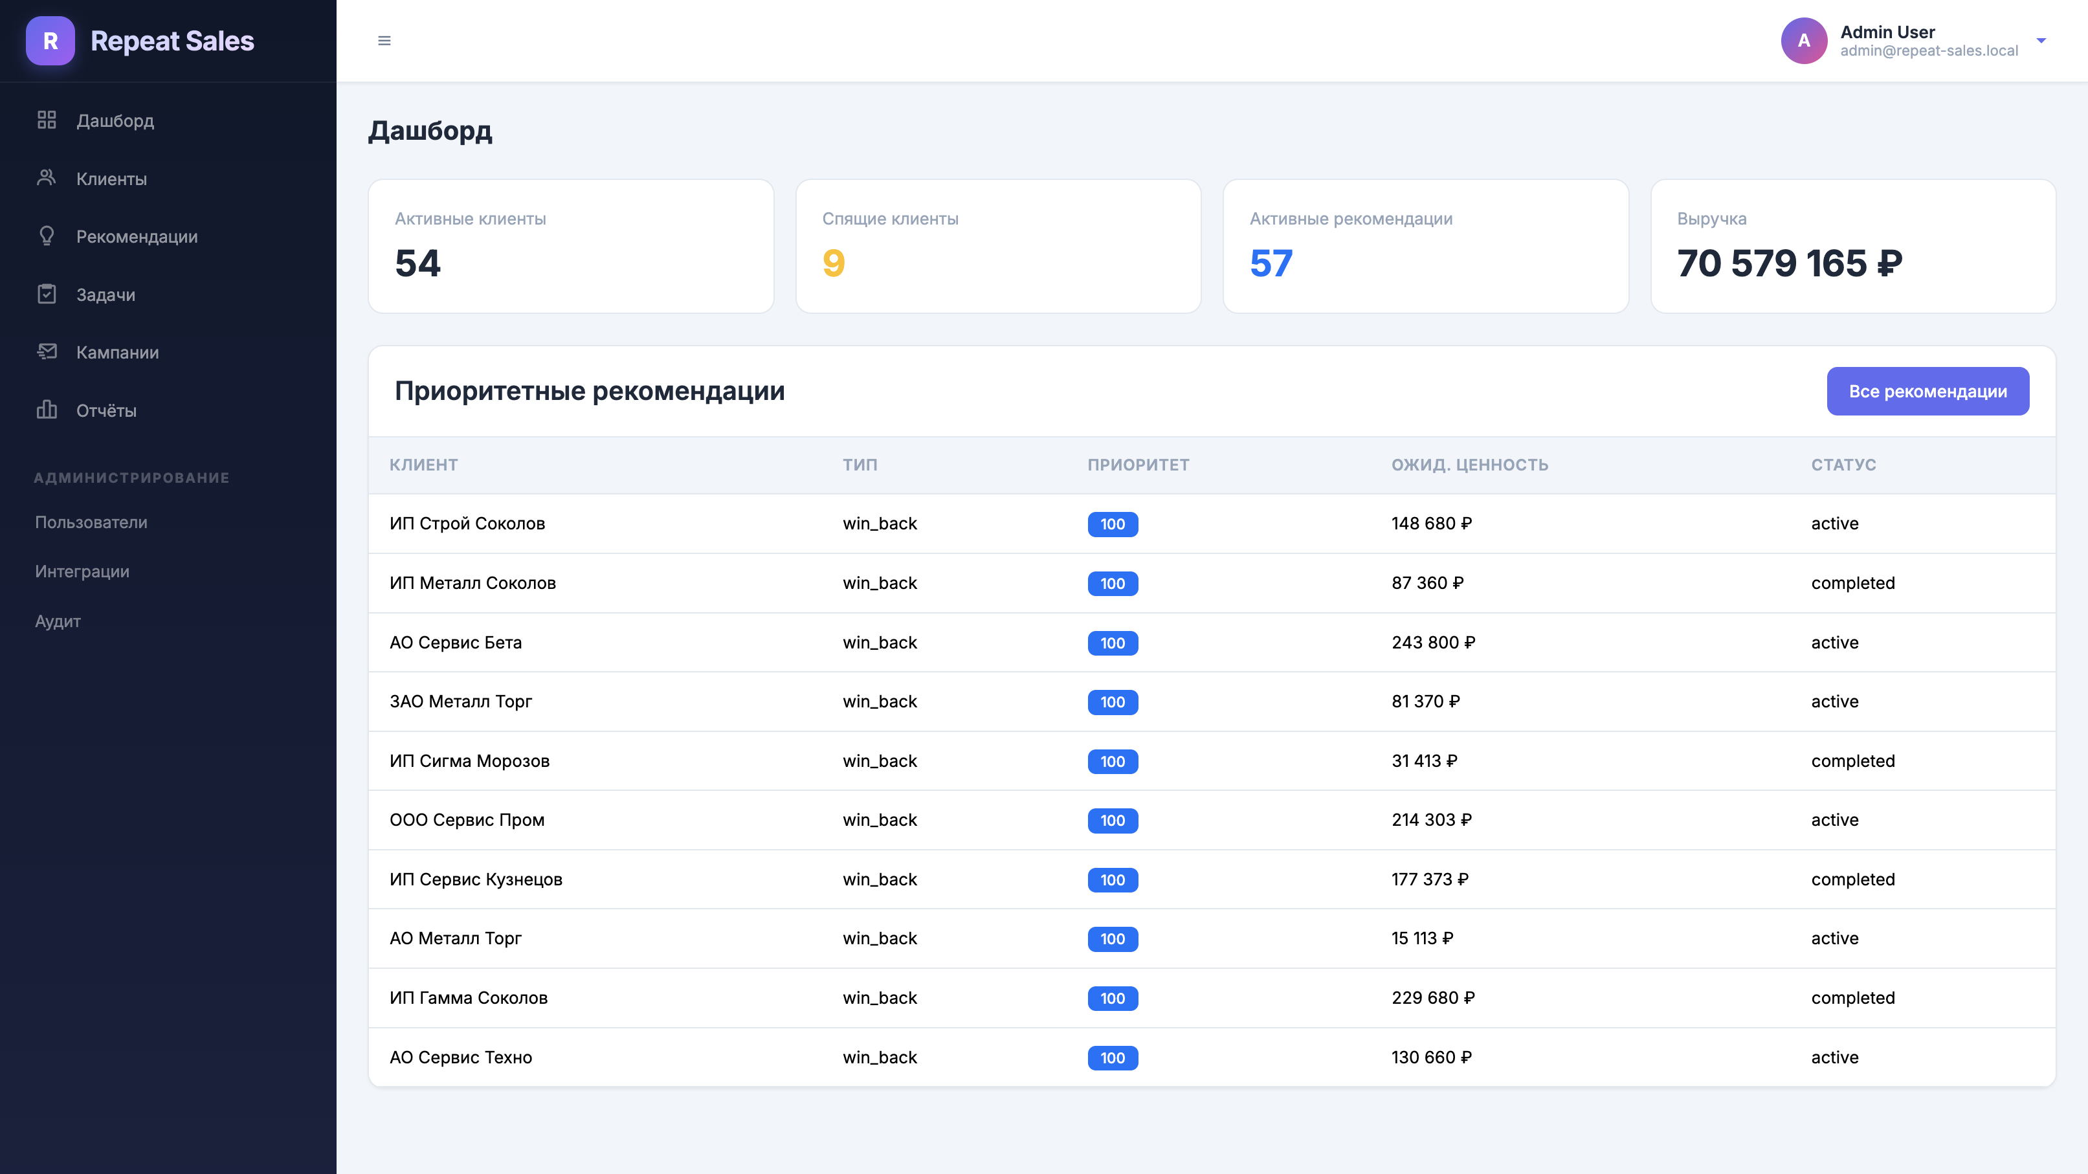Click the Отчёты bar chart icon
The image size is (2088, 1174).
point(46,409)
